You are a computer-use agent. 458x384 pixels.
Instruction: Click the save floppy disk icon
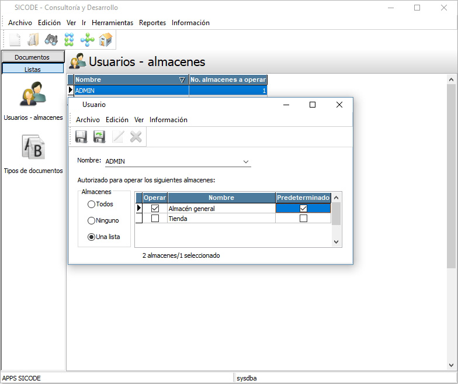pos(81,137)
